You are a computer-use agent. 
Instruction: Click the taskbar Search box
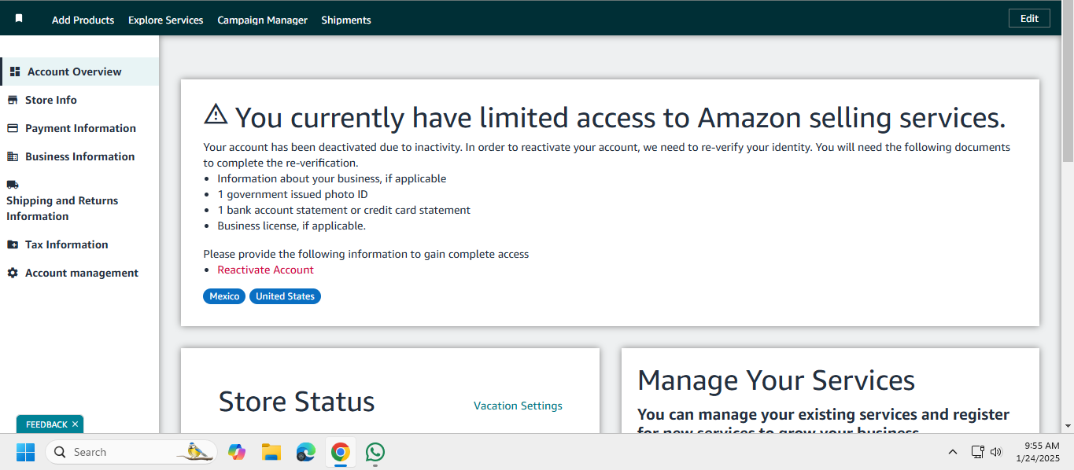coord(131,452)
